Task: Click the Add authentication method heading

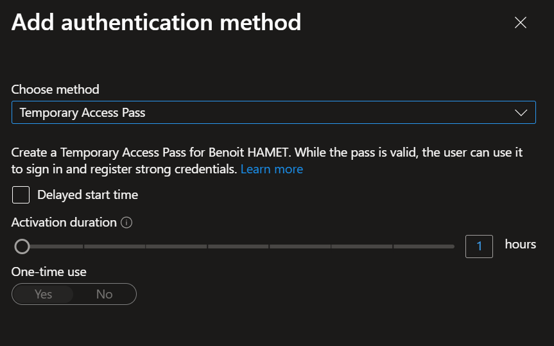Action: [x=156, y=23]
